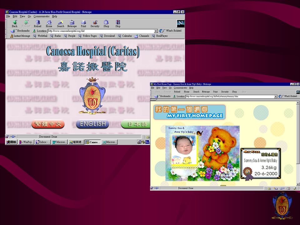The image size is (300, 225).
Task: Switch to Inbox taskbar button
Action: coord(43,142)
